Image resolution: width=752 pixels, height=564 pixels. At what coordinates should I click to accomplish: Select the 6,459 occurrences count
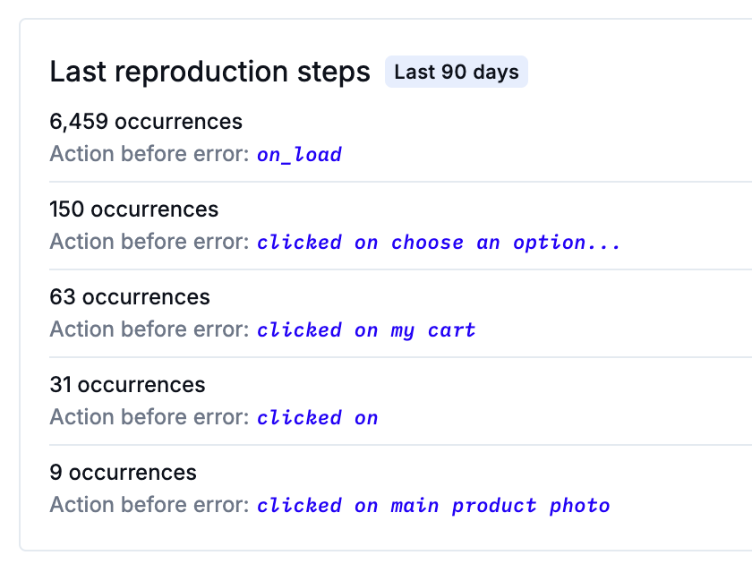pos(146,122)
